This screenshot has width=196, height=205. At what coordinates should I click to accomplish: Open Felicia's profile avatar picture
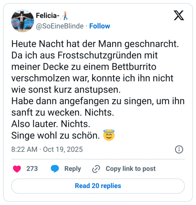click(23, 21)
